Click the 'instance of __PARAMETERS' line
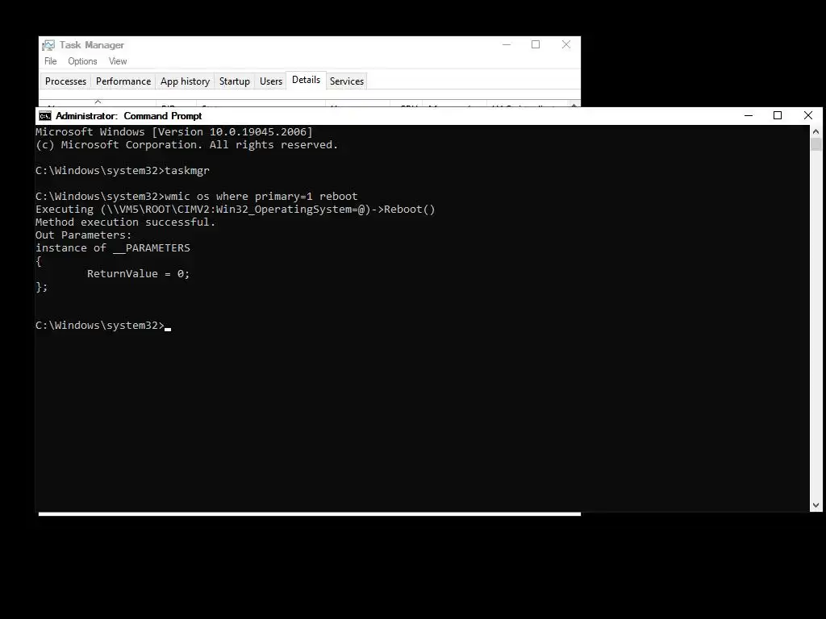826x619 pixels. [113, 248]
